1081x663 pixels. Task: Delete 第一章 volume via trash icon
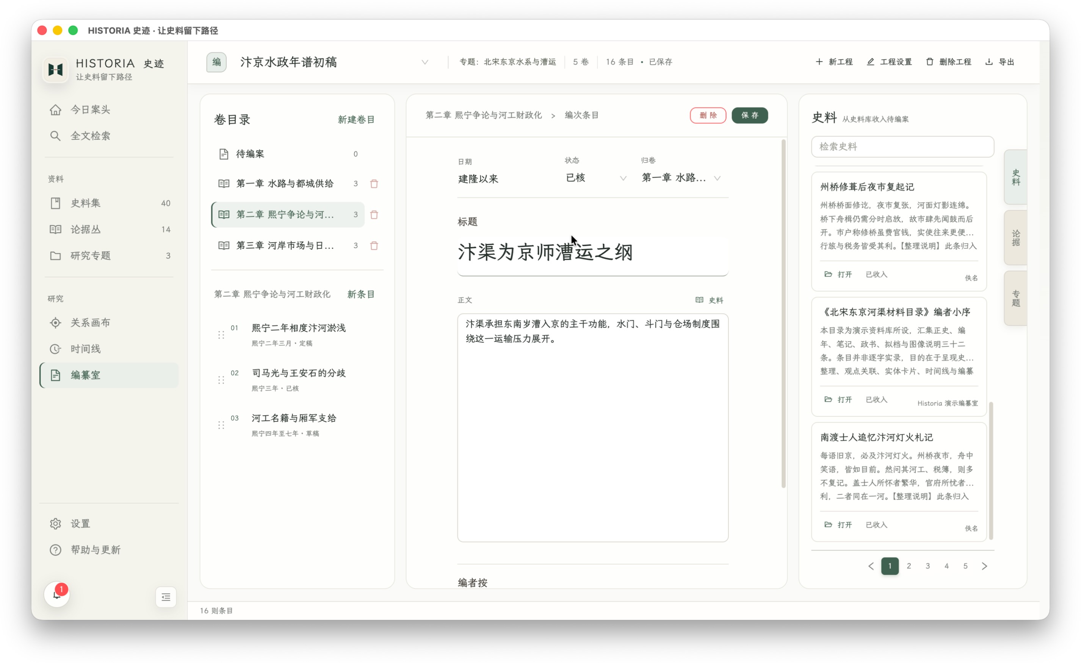[374, 184]
